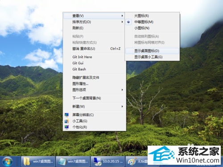The width and height of the screenshot is (223, 167).
Task: Expand arrow next to 查看(V)
Action: point(122,16)
